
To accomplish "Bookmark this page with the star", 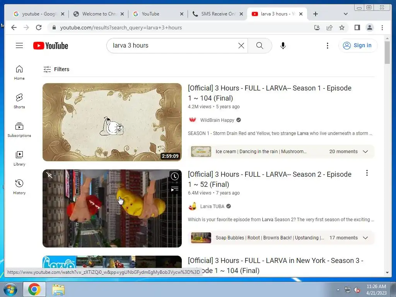I will point(342,27).
